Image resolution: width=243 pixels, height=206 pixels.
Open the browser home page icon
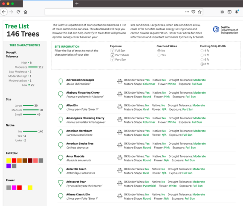[x=26, y=12]
